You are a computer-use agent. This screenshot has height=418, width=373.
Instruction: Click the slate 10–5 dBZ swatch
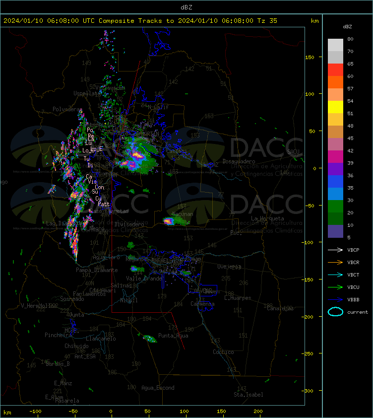point(335,231)
